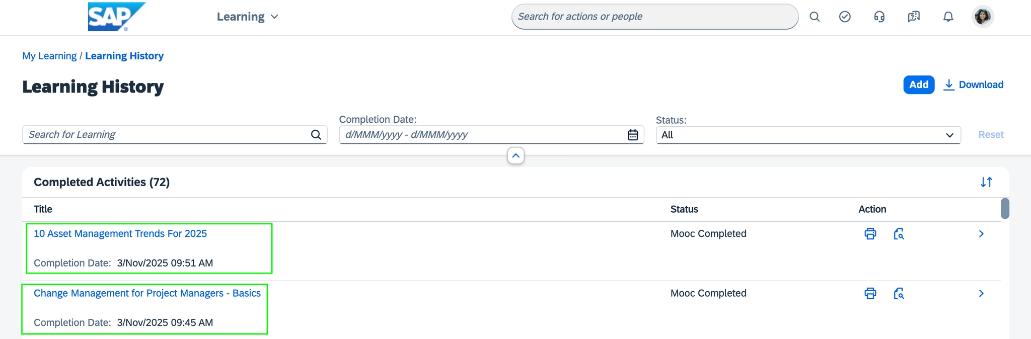
Task: Select Mooc Completed status for Change Management for Project Managers
Action: click(708, 293)
